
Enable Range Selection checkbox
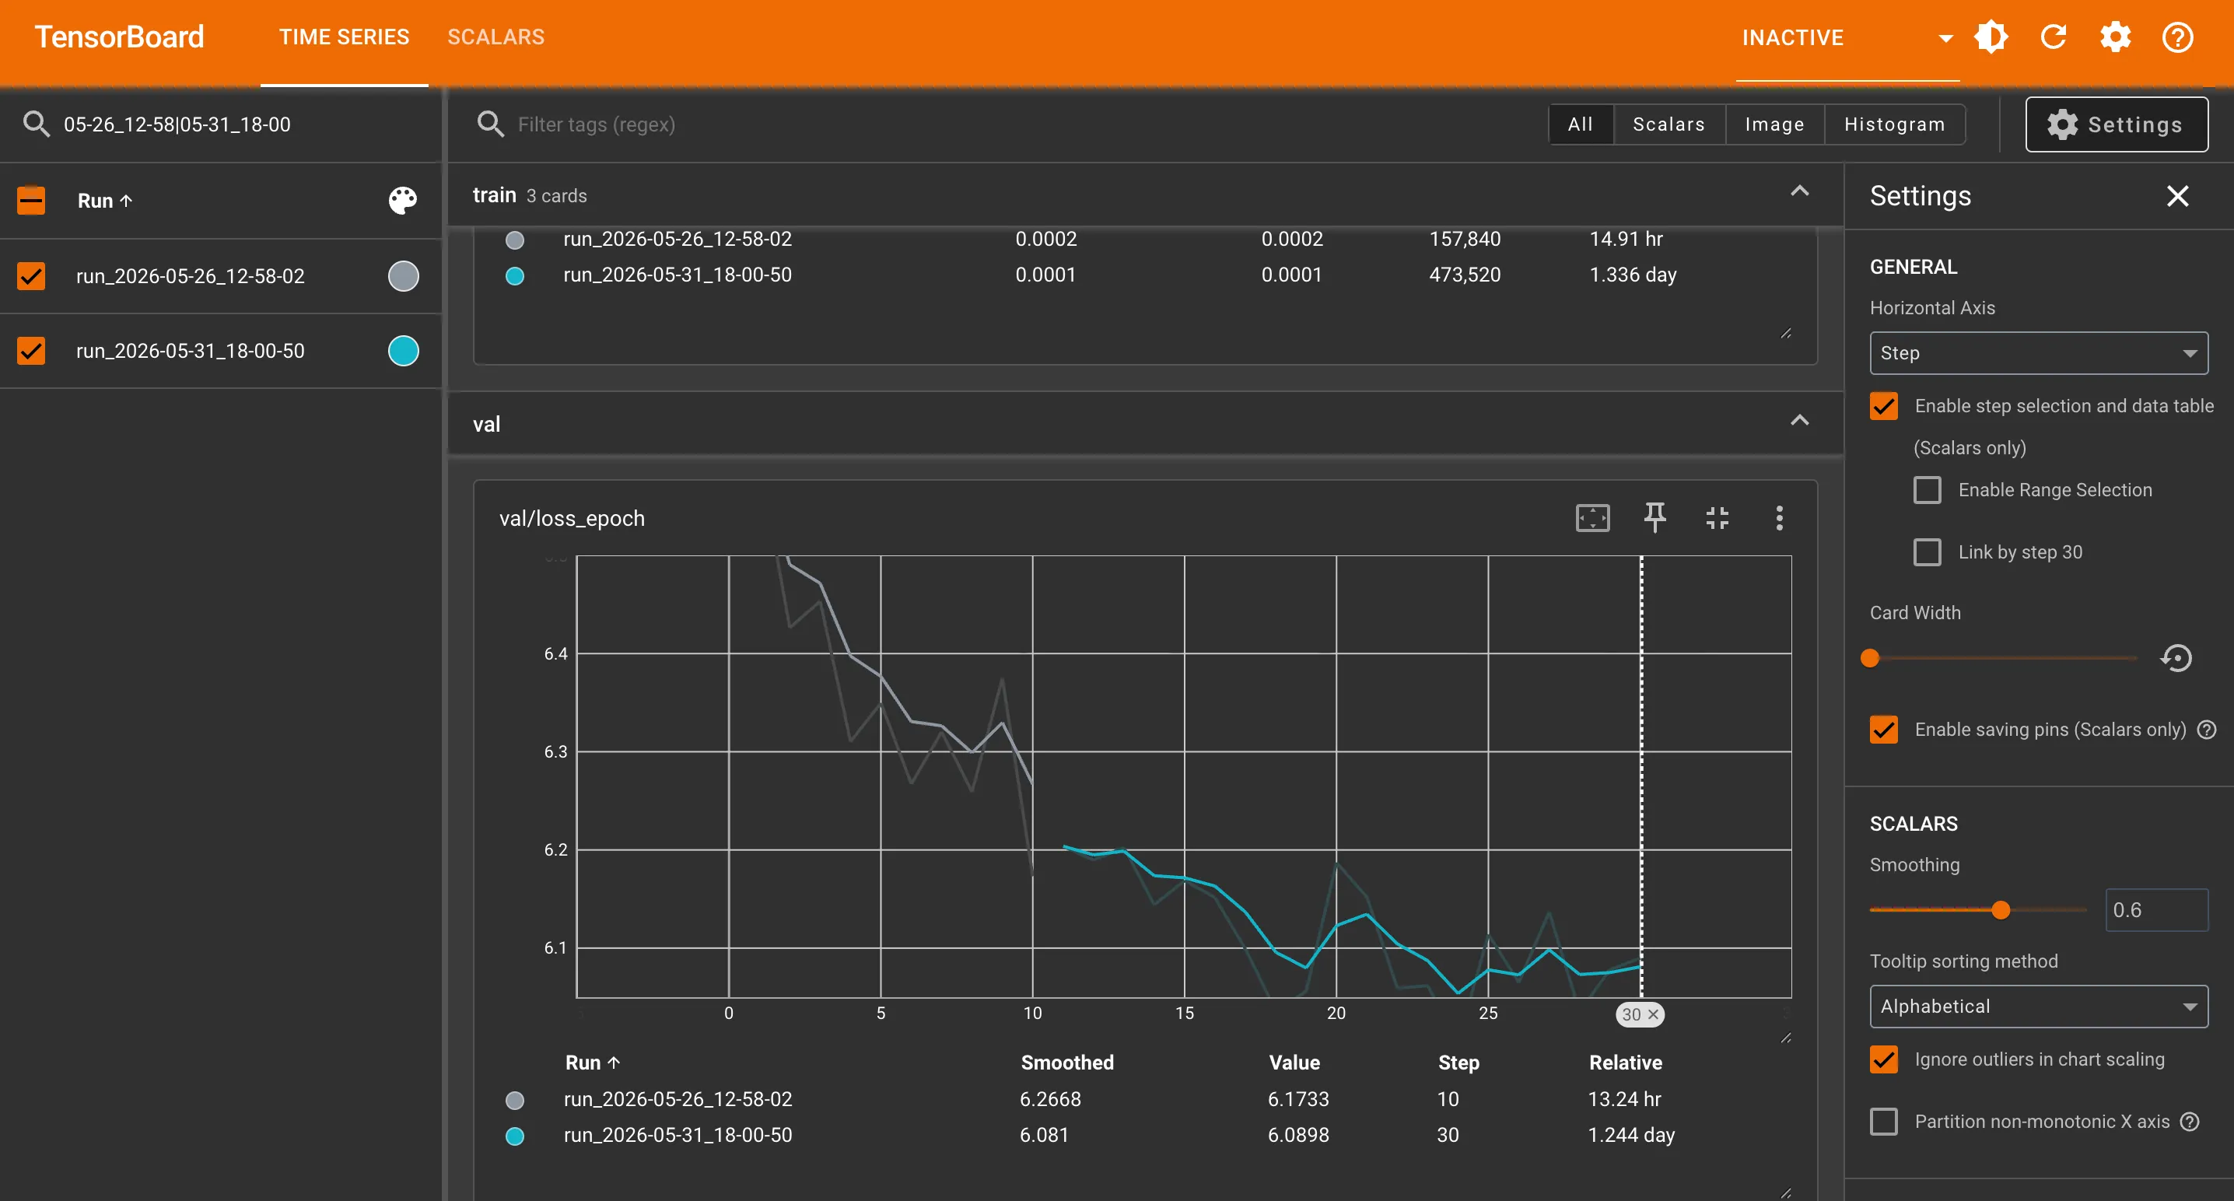coord(1927,490)
